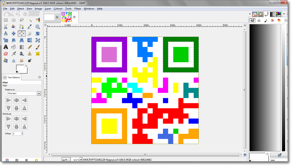Select the Rotate tool
Image resolution: width=292 pixels, height=166 pixels.
(38, 33)
